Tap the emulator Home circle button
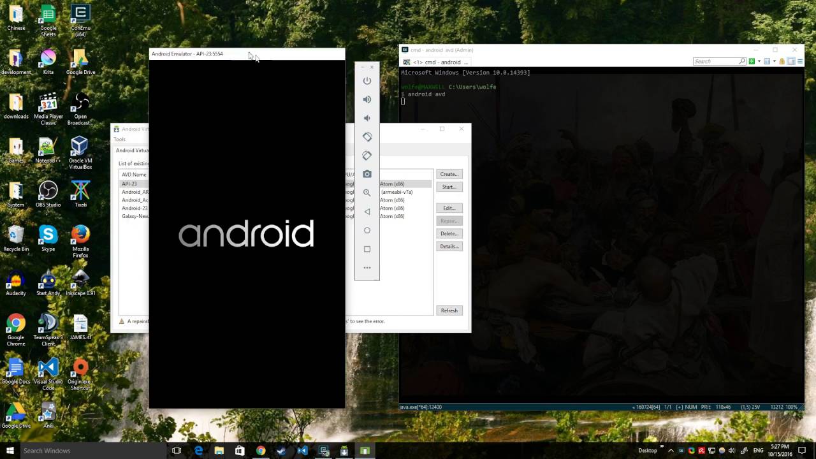 367,230
